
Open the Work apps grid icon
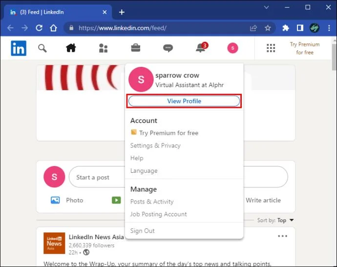pyautogui.click(x=271, y=48)
